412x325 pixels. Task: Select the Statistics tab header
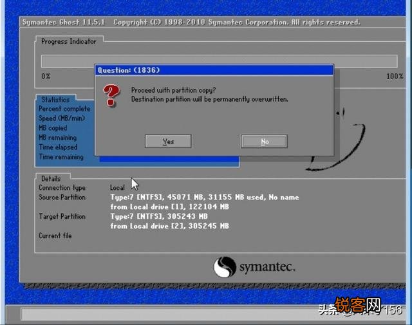[55, 100]
